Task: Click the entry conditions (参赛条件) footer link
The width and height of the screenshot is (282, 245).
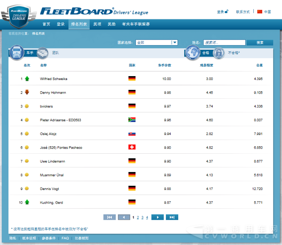Action: point(48,238)
